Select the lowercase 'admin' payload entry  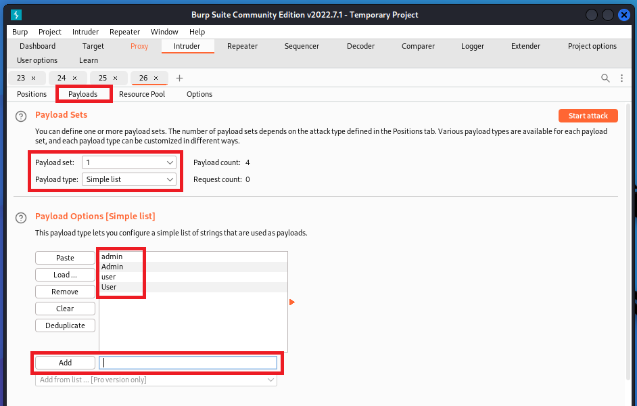pos(193,256)
